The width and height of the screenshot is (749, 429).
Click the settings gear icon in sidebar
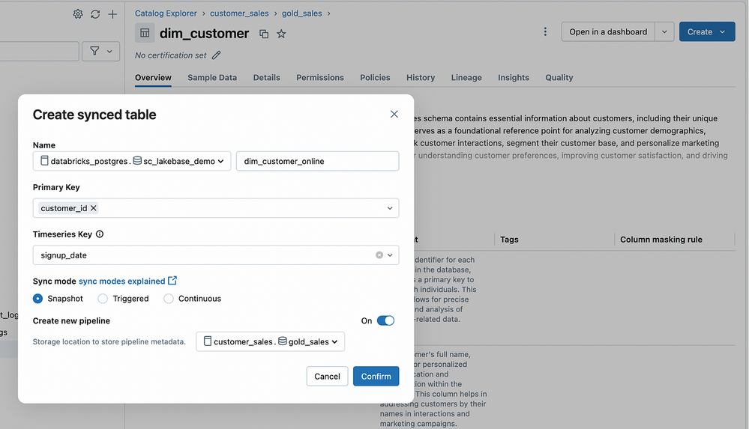78,14
